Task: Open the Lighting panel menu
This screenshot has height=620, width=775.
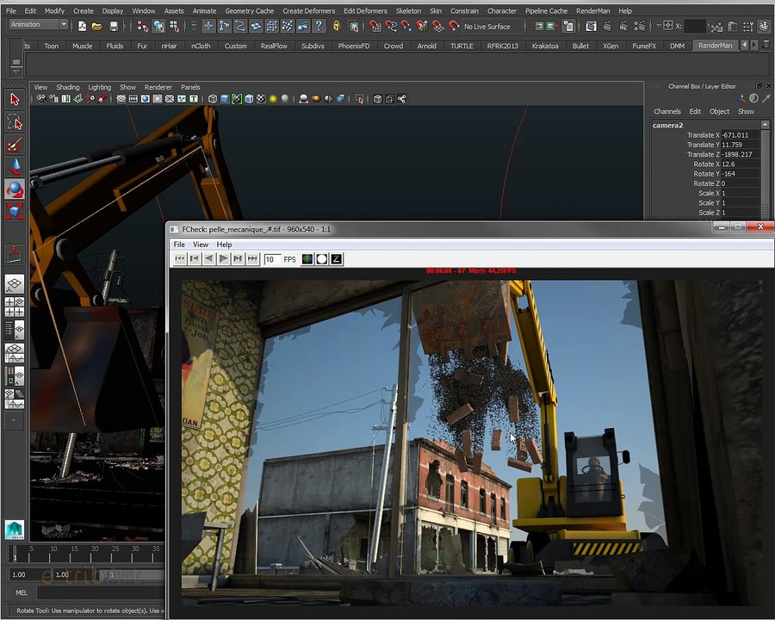Action: tap(99, 87)
